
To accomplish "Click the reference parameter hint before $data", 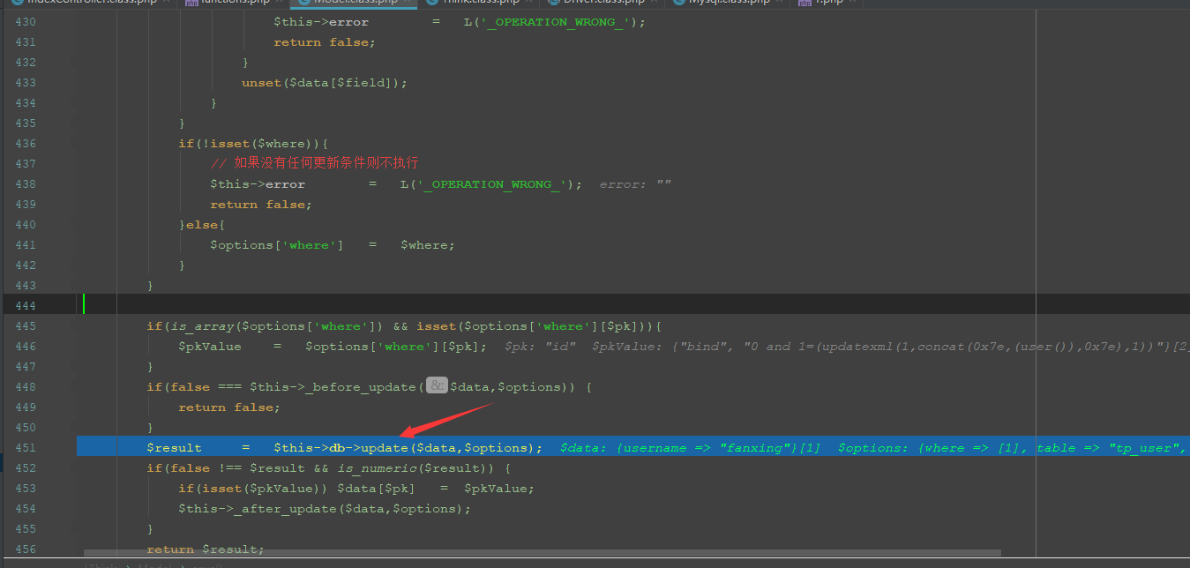I will point(437,386).
